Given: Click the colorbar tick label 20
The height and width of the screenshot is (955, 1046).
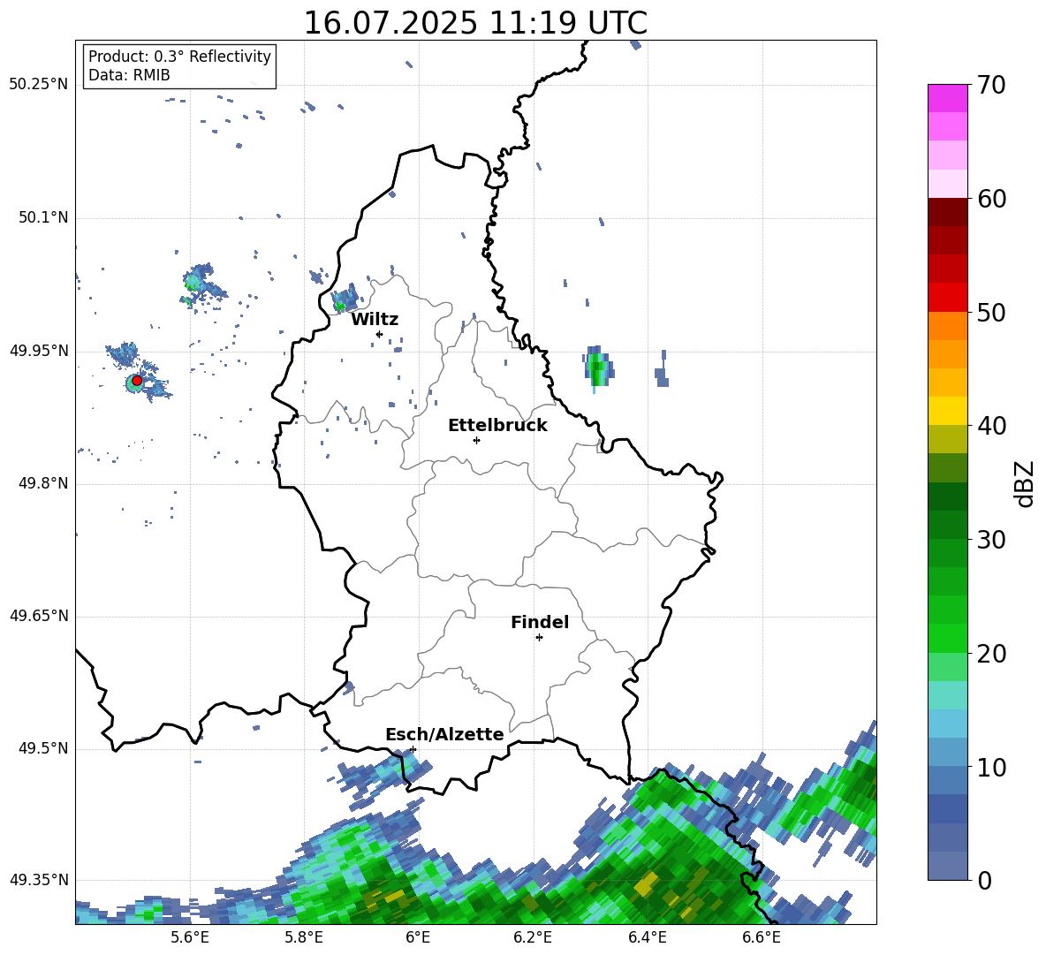Looking at the screenshot, I should tap(991, 653).
